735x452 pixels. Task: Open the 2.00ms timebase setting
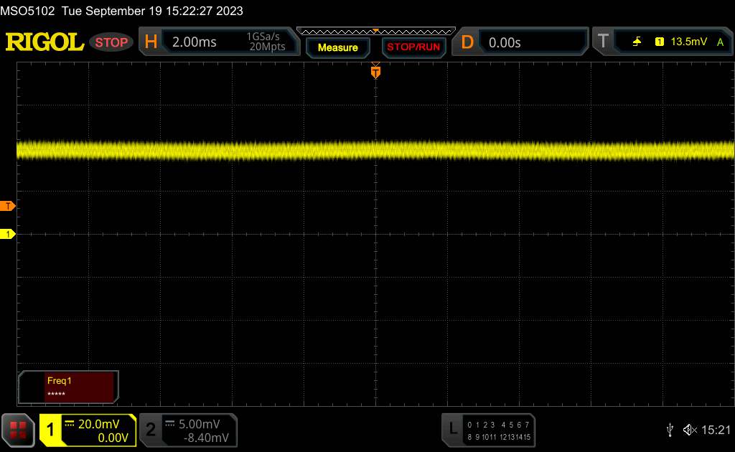tap(194, 42)
